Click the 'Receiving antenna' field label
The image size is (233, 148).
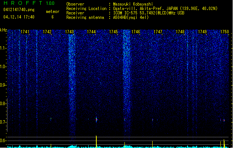click(x=85, y=17)
